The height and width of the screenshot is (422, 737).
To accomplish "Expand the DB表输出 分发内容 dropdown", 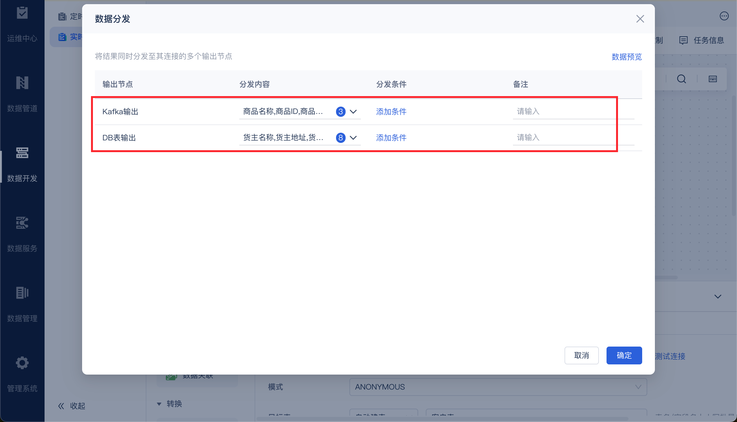I will click(353, 138).
